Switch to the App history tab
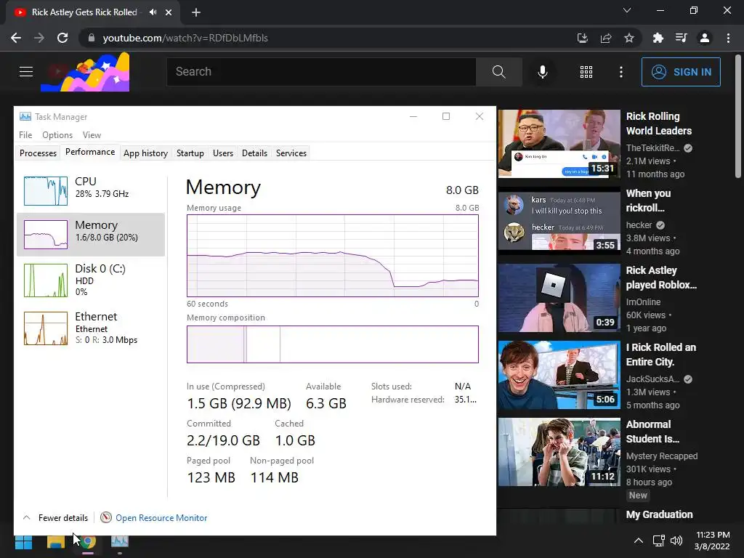 [145, 153]
